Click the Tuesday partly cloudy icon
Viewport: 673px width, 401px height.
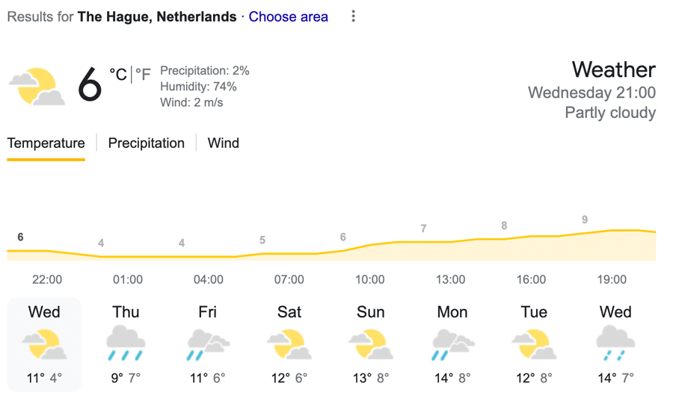pyautogui.click(x=534, y=344)
